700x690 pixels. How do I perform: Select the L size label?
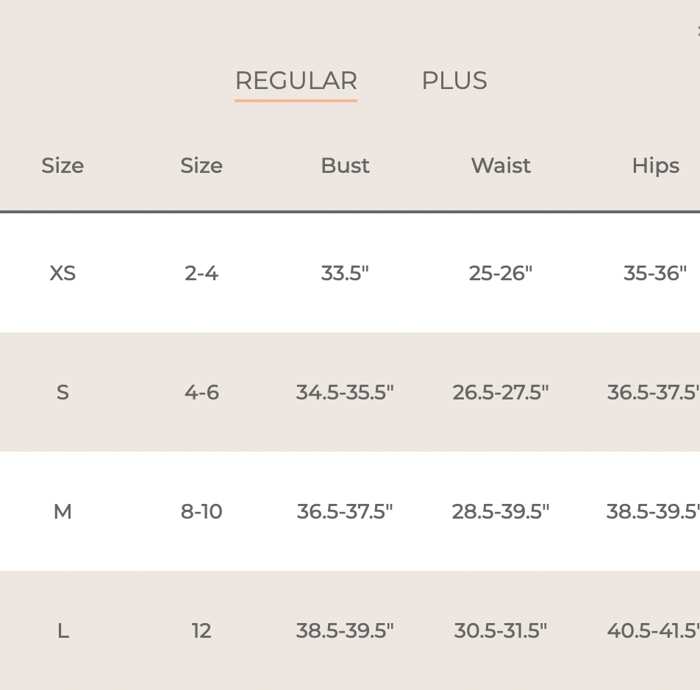pyautogui.click(x=63, y=631)
